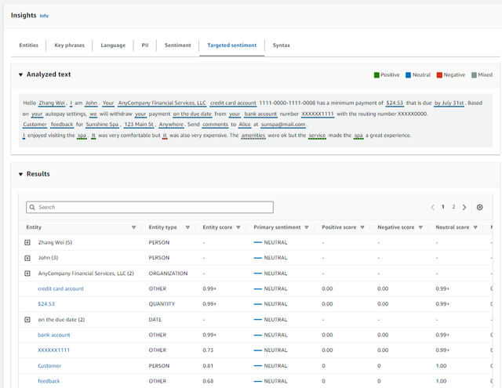Select the Syntax tab

click(281, 45)
